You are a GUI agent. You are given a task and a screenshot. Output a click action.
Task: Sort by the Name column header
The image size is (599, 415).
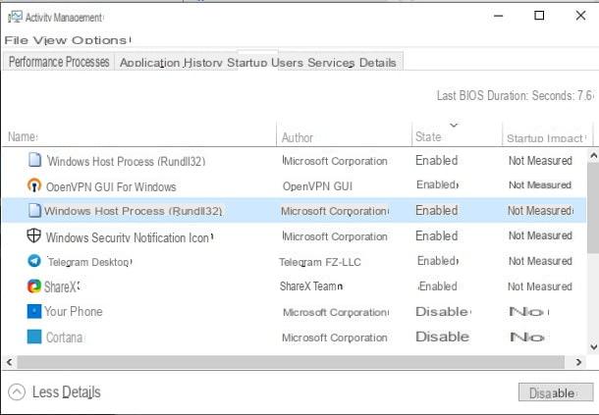coord(23,136)
